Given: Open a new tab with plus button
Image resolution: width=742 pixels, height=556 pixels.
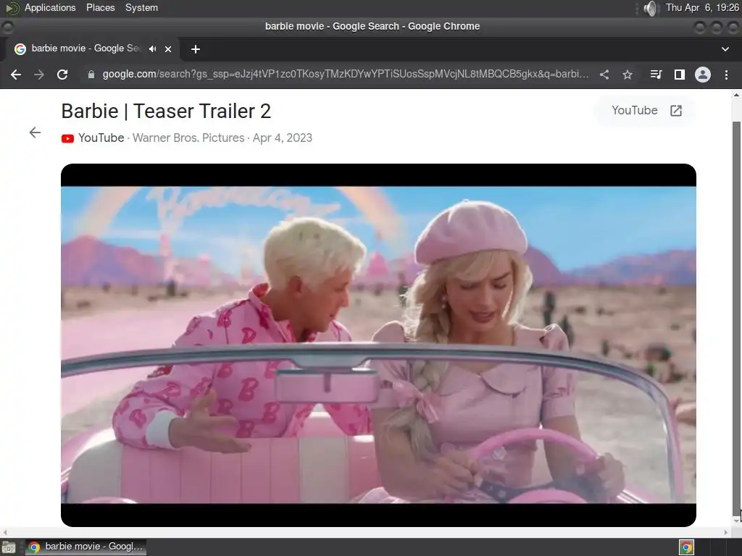Looking at the screenshot, I should click(196, 49).
